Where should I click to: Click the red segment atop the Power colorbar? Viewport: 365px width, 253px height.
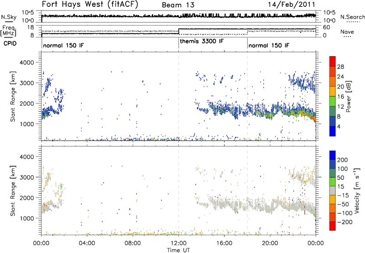coord(333,61)
